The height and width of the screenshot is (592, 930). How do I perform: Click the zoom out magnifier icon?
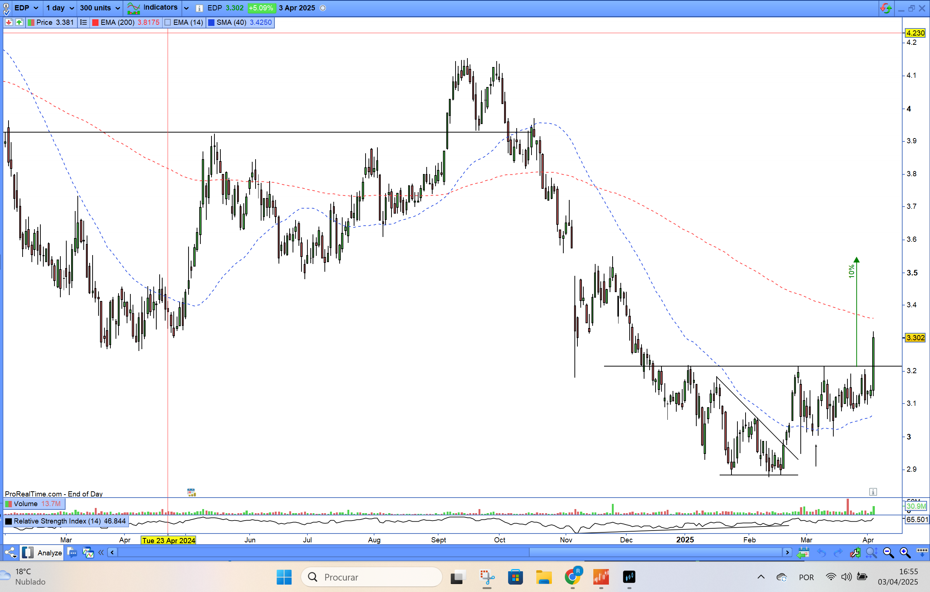pyautogui.click(x=888, y=553)
